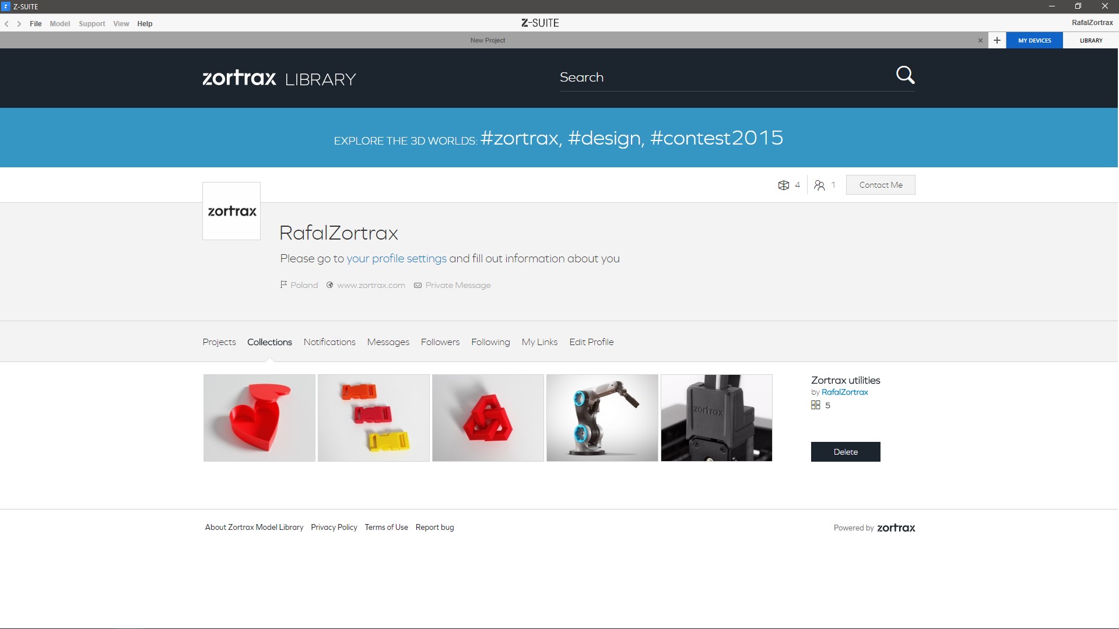Switch to My Devices tab
The width and height of the screenshot is (1119, 629).
[x=1034, y=40]
